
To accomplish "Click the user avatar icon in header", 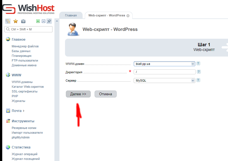I will [x=73, y=29].
